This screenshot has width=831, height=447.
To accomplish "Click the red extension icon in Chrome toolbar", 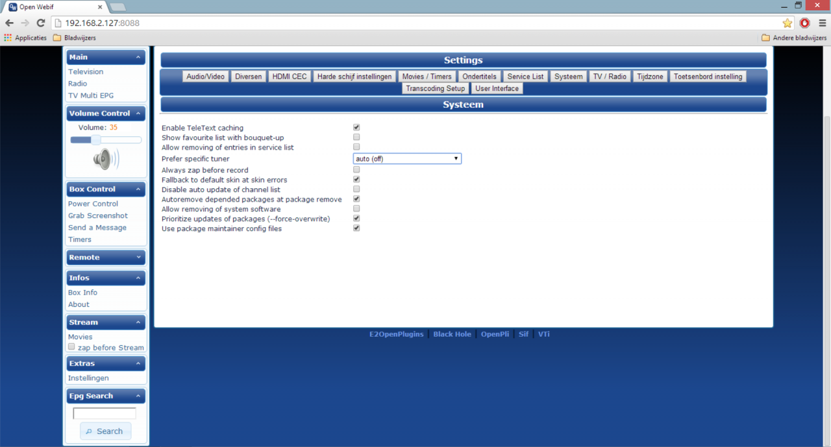I will 805,23.
